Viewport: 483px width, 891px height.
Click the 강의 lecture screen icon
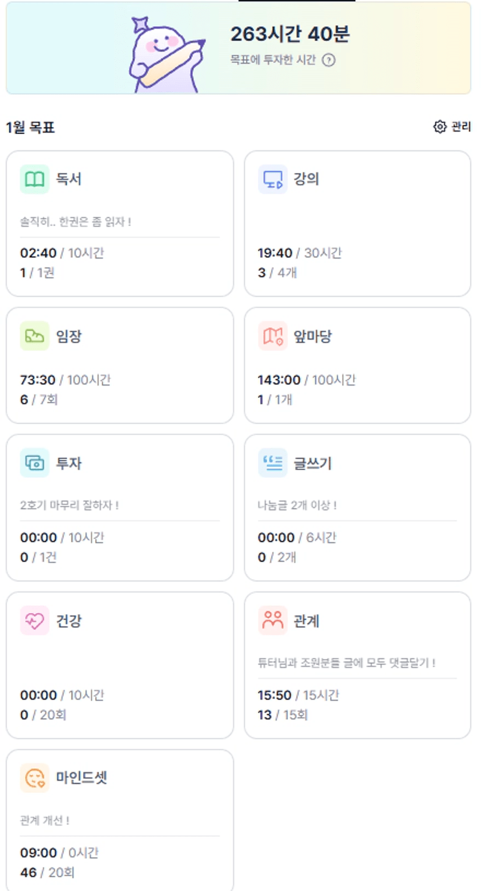pyautogui.click(x=273, y=179)
